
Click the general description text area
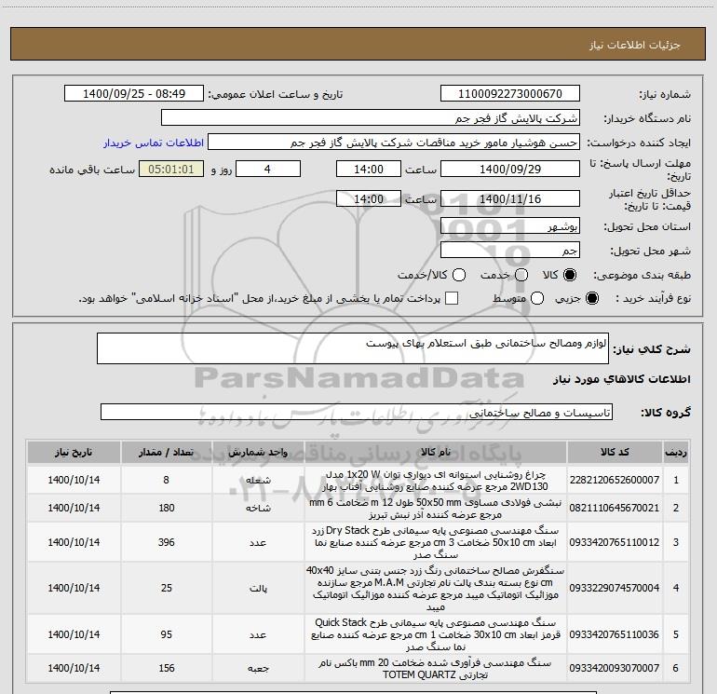click(x=353, y=348)
